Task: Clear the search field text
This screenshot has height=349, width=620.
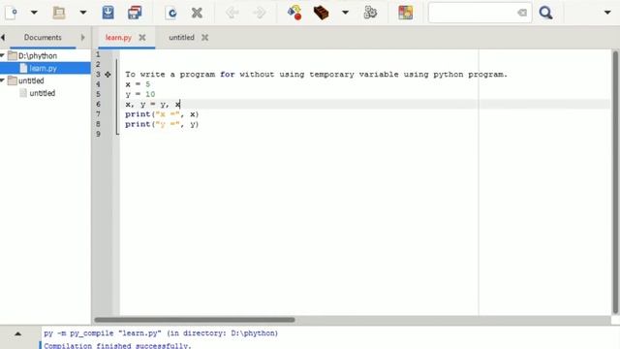Action: coord(522,13)
